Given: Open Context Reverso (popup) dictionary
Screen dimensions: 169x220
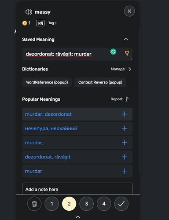Looking at the screenshot, I should tap(100, 82).
